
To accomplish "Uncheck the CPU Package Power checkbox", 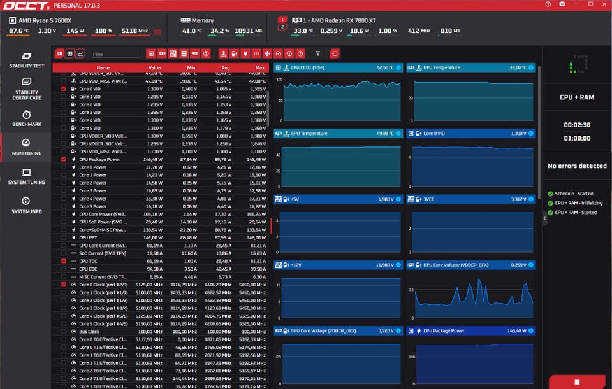I will [x=64, y=159].
